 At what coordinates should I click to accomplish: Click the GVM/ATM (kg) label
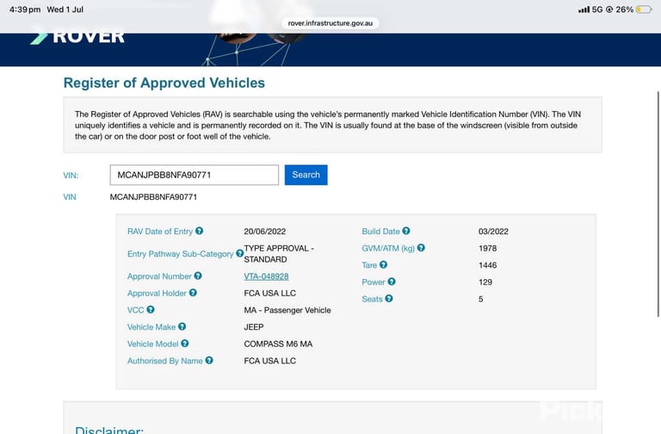tap(388, 248)
